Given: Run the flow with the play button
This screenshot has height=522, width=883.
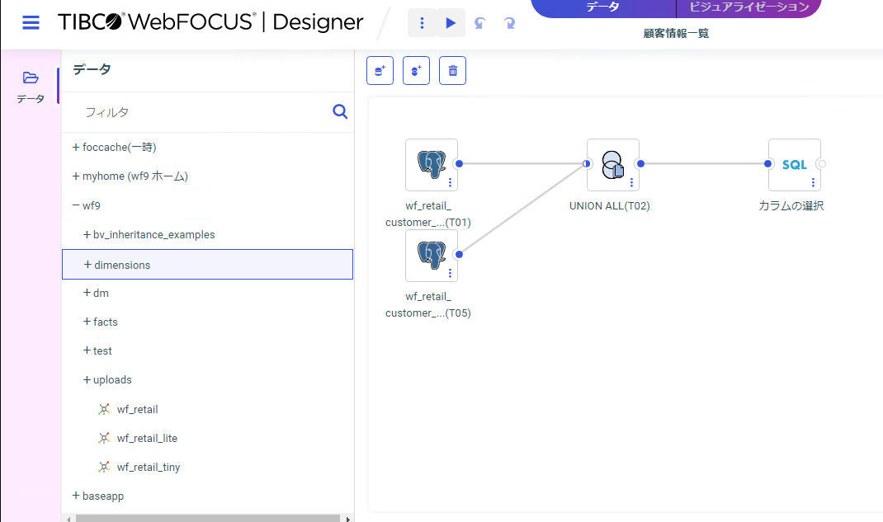Looking at the screenshot, I should pyautogui.click(x=451, y=22).
